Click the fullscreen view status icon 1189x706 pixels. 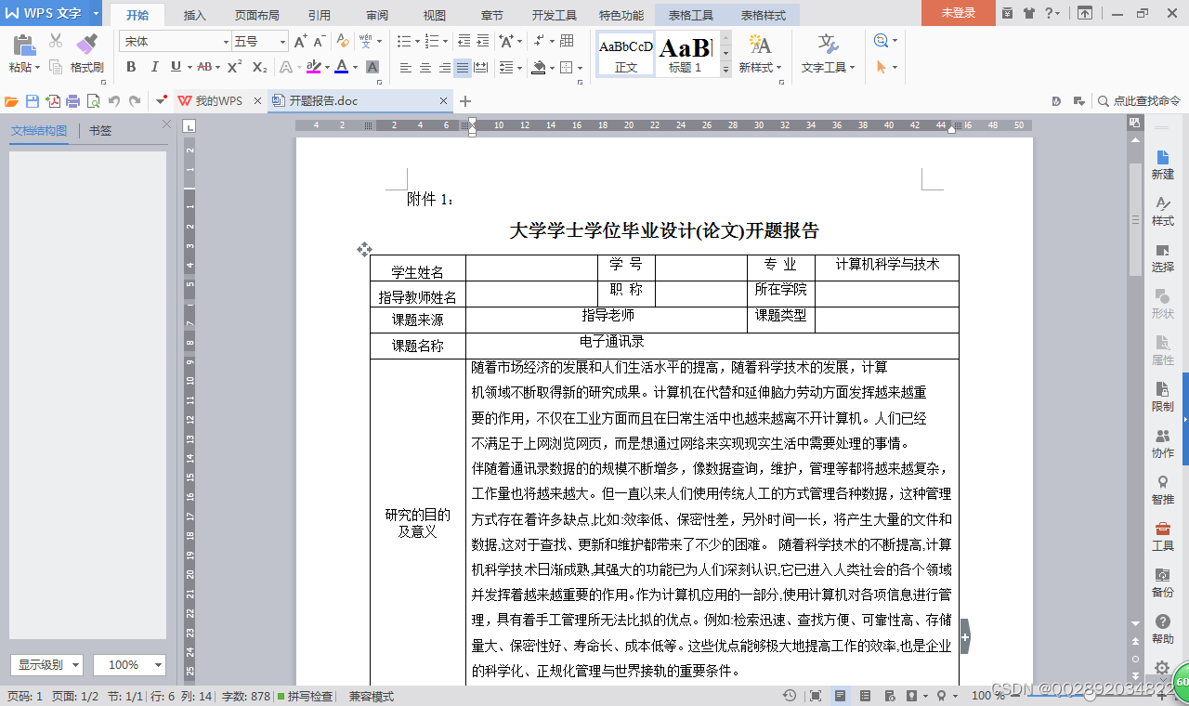coord(816,696)
